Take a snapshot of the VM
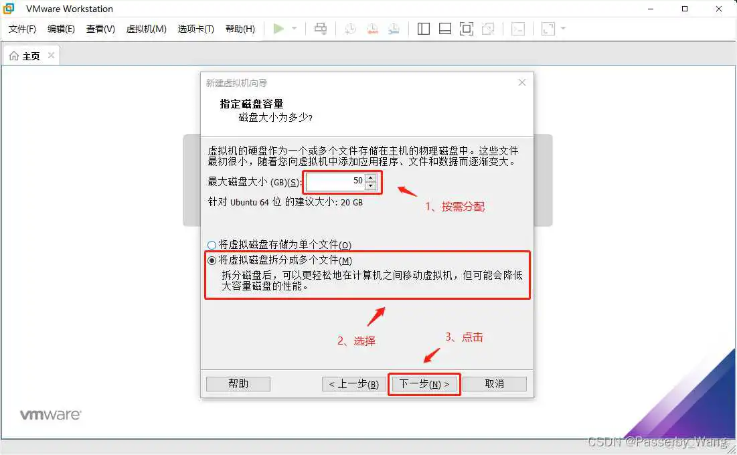The image size is (737, 455). [x=351, y=28]
